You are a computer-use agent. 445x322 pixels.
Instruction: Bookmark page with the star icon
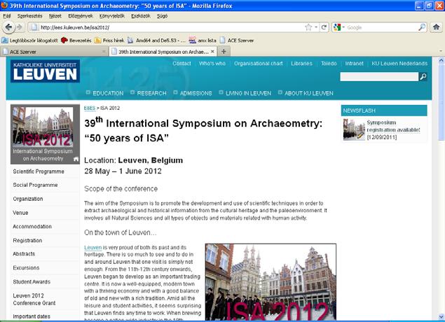[308, 27]
